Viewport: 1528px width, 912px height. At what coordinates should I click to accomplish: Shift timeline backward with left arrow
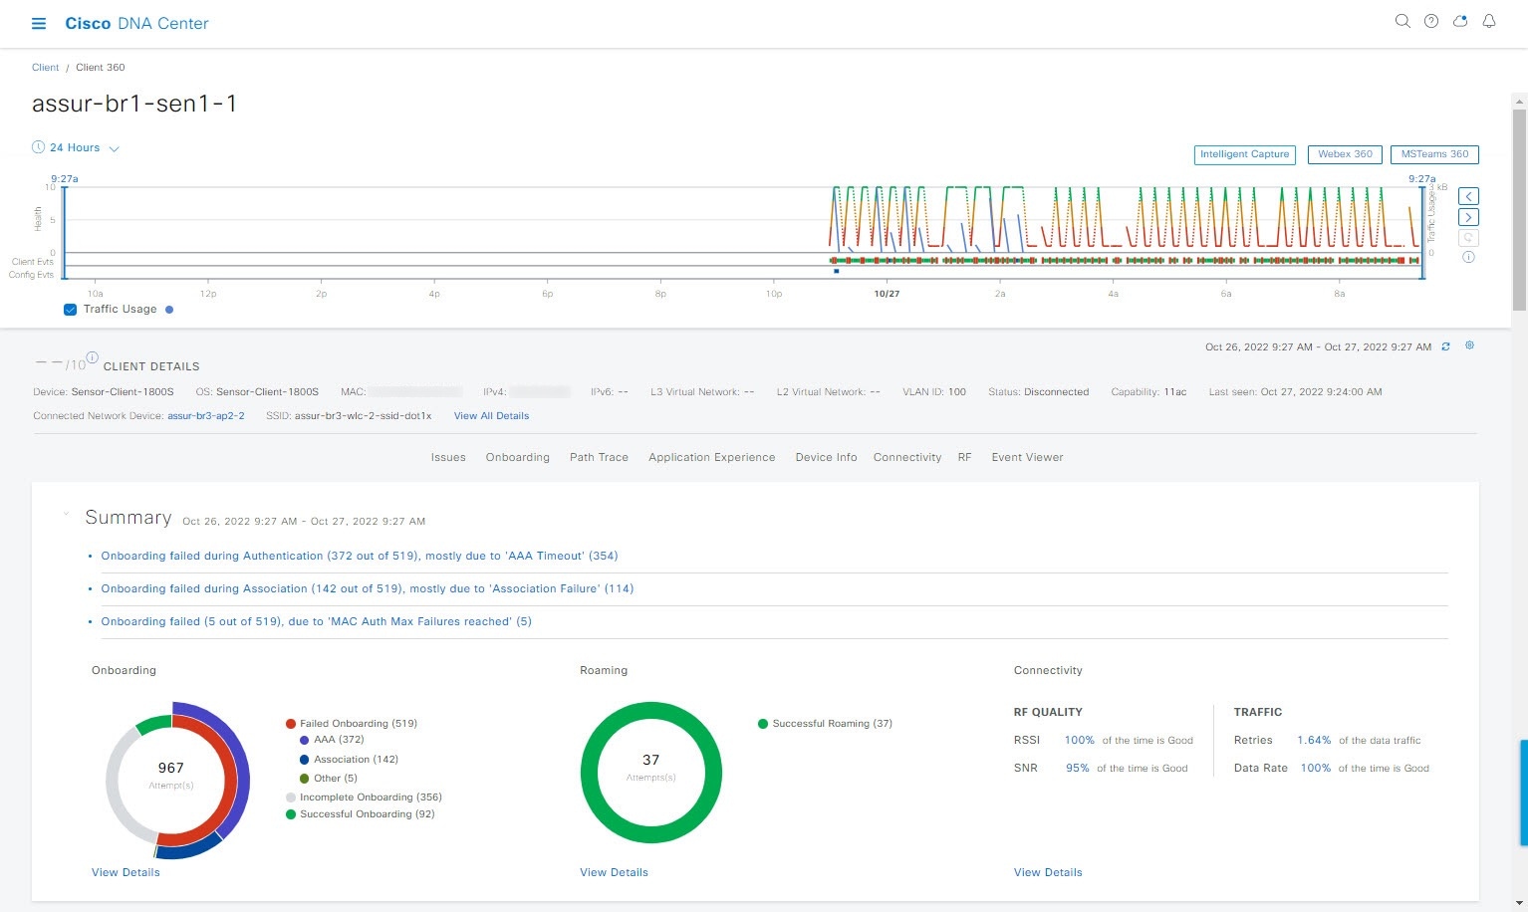point(1468,196)
